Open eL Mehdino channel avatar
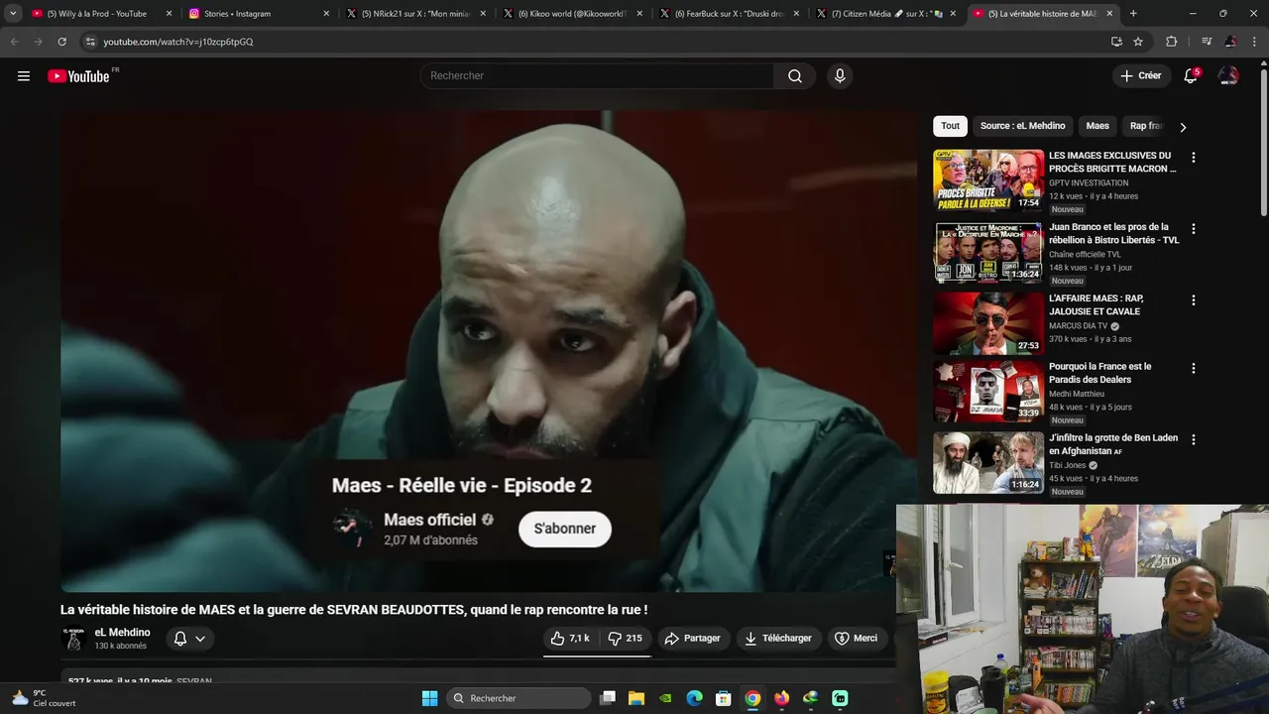 (x=73, y=639)
